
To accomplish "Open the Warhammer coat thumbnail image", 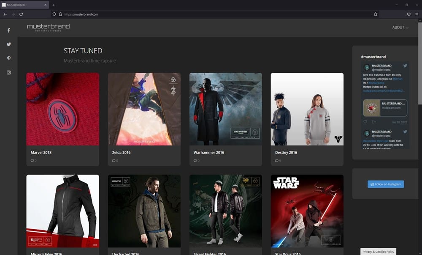I will (225, 109).
